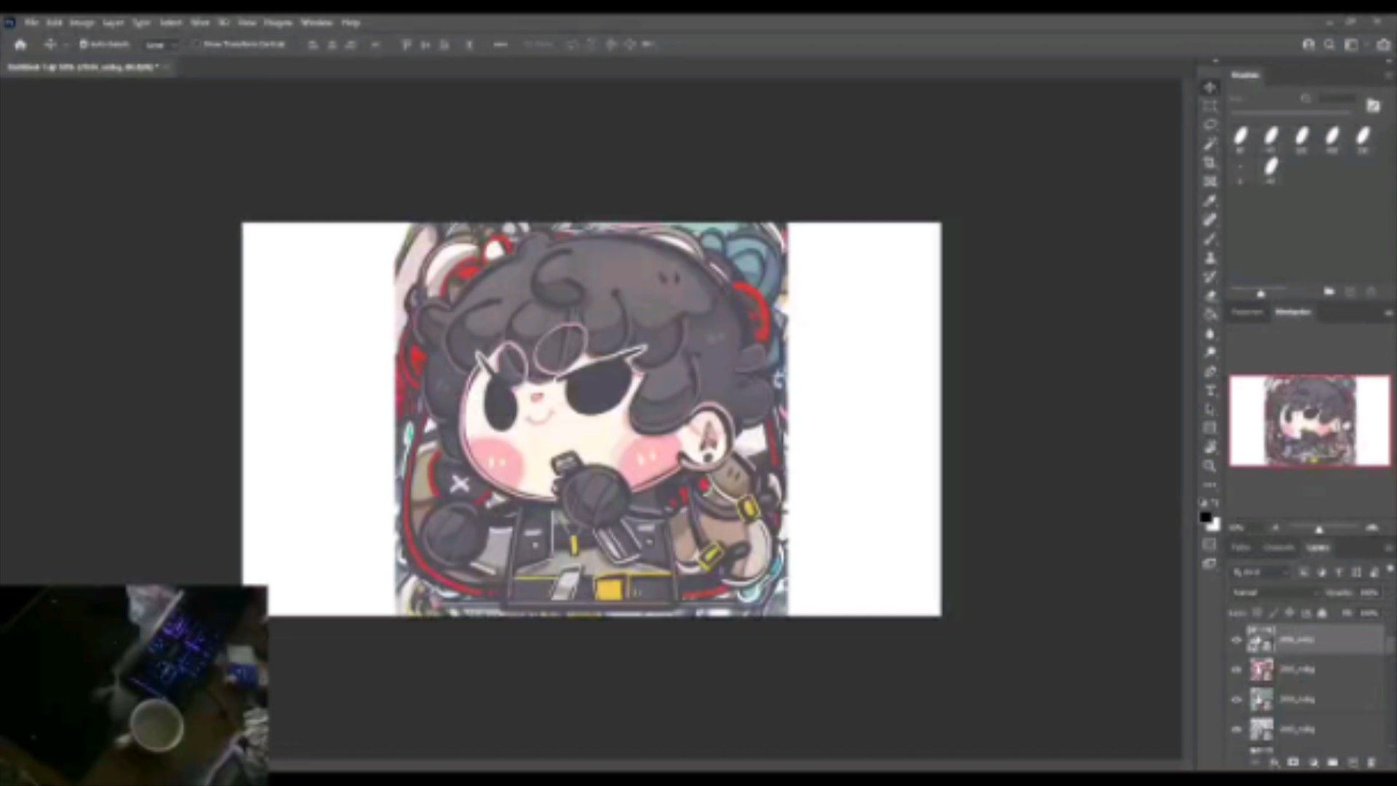Screen dimensions: 1397x786
Task: Click the new brush group folder icon
Action: 1329,291
